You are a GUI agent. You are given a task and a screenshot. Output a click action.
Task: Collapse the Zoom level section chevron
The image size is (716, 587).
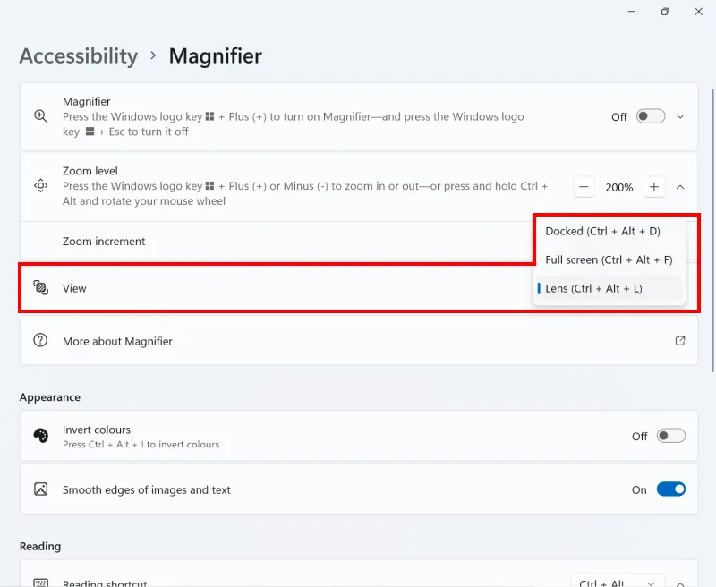(680, 187)
